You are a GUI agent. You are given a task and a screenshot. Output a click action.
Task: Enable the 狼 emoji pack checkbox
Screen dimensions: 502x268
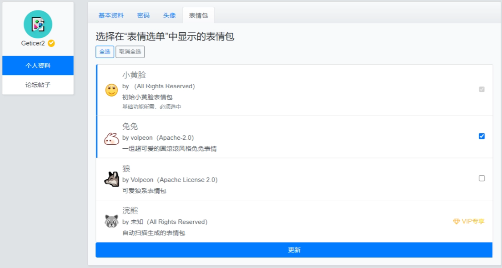coord(482,178)
